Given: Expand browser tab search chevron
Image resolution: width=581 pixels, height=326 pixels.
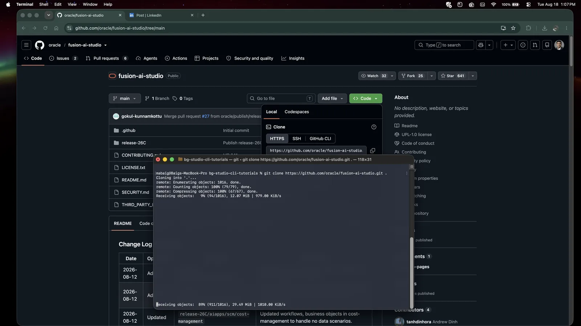Looking at the screenshot, I should click(48, 15).
